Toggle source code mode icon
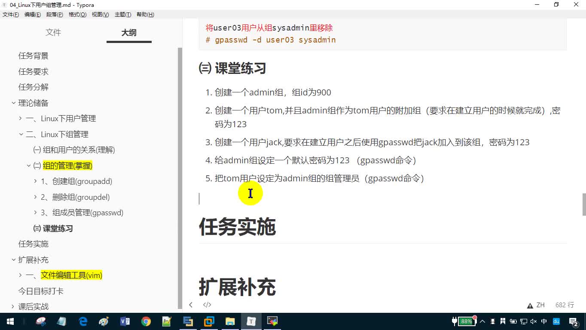586x330 pixels. tap(207, 305)
